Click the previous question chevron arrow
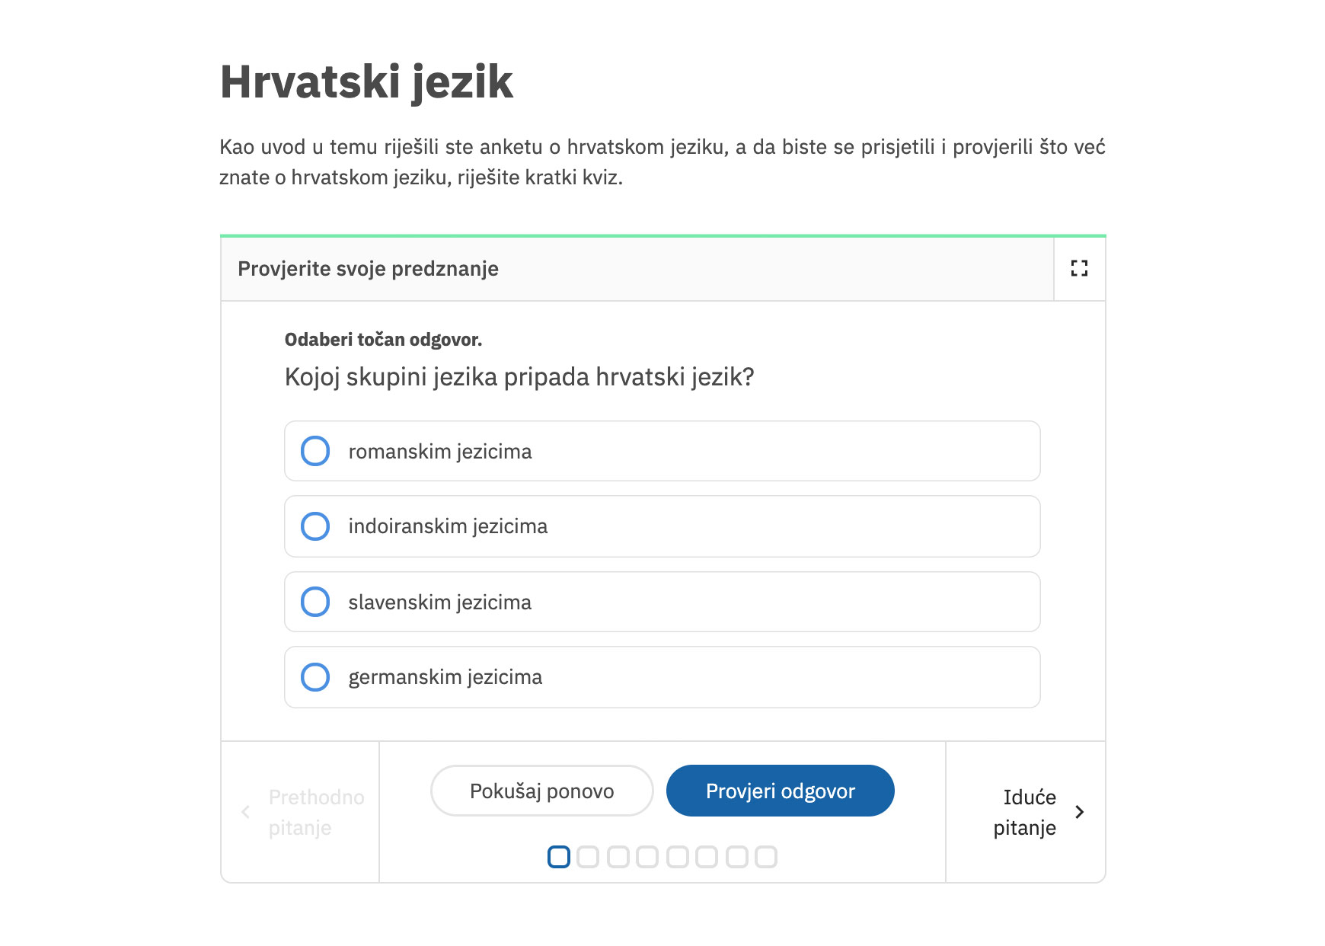The image size is (1325, 946). click(245, 812)
